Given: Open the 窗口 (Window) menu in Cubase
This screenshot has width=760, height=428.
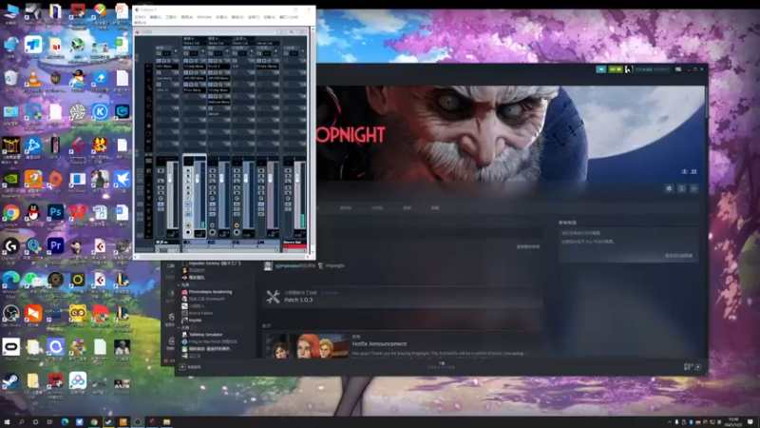Looking at the screenshot, I should [289, 17].
